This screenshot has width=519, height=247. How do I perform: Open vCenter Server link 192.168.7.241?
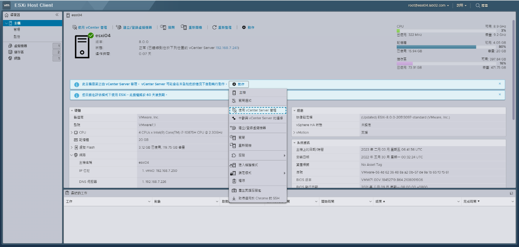click(227, 48)
